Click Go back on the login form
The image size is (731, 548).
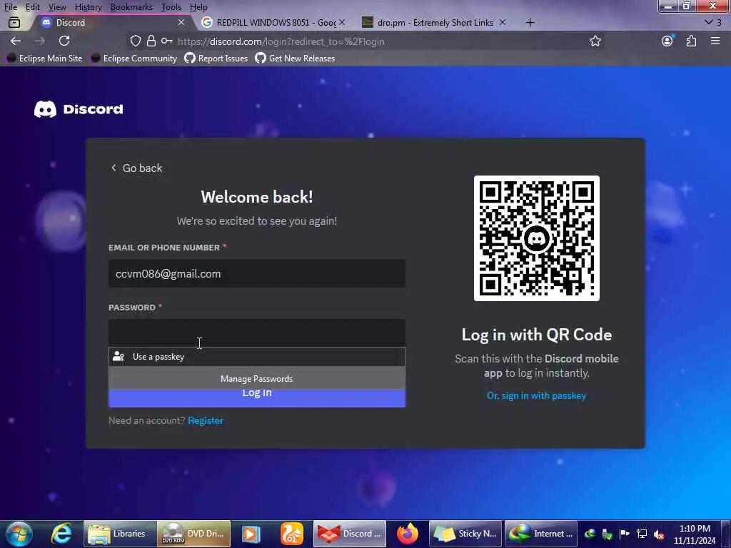pyautogui.click(x=136, y=168)
